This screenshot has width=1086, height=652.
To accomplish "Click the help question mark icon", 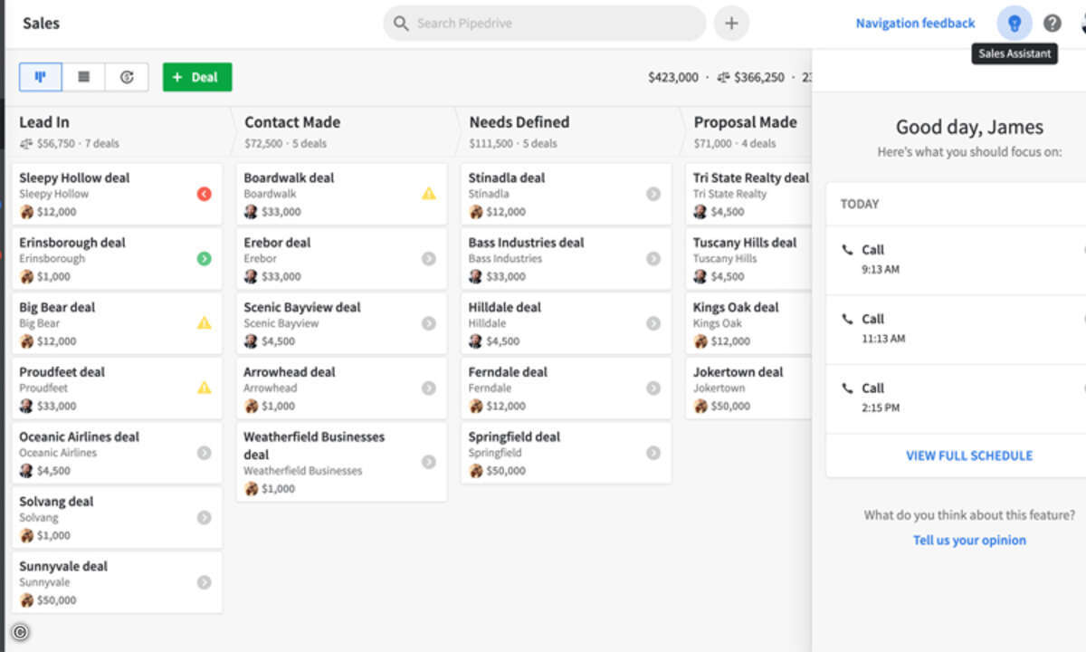I will tap(1052, 24).
